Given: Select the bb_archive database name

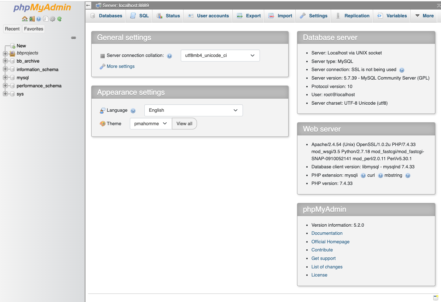Looking at the screenshot, I should (28, 61).
